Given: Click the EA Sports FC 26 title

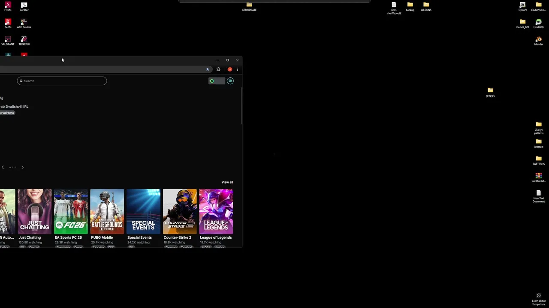Looking at the screenshot, I should (x=68, y=237).
